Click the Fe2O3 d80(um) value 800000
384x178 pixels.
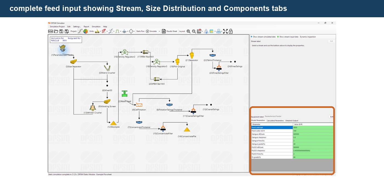tap(313, 147)
